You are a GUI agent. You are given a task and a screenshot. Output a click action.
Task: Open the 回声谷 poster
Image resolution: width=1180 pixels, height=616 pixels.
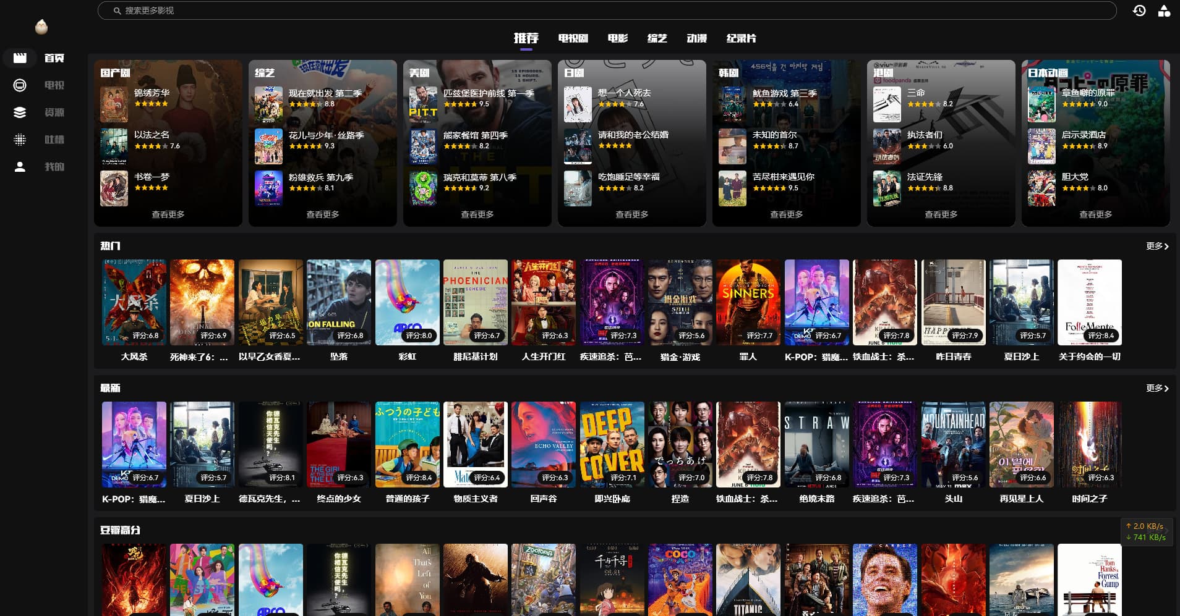click(x=544, y=444)
